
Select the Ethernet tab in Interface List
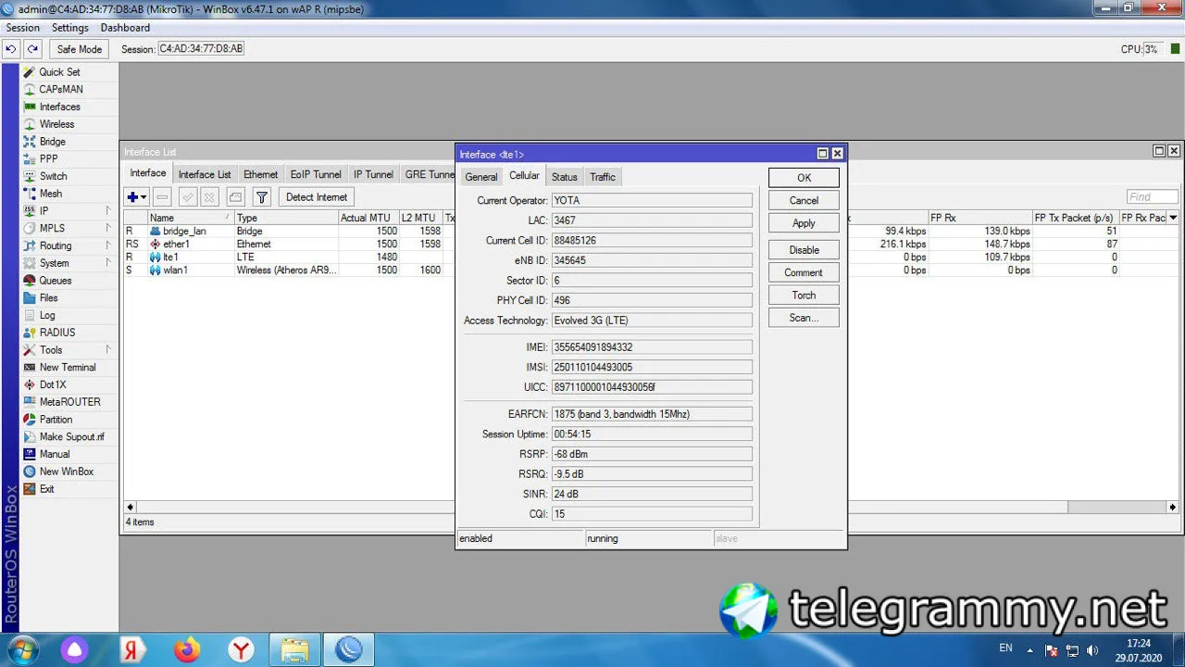tap(261, 174)
